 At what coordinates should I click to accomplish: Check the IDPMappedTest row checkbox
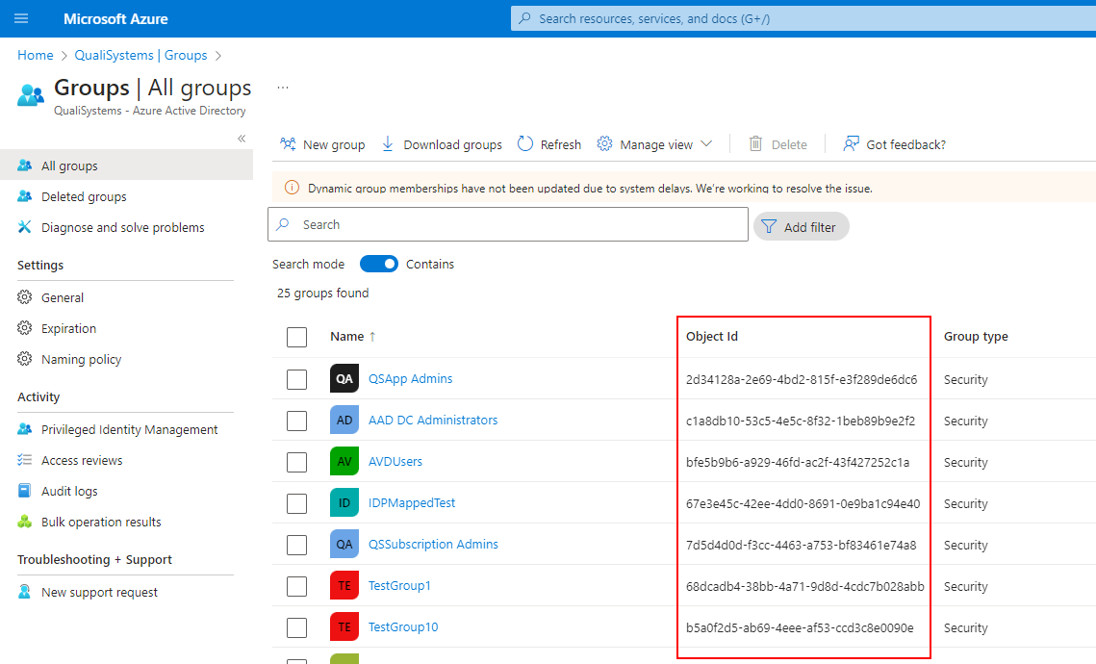pyautogui.click(x=297, y=503)
